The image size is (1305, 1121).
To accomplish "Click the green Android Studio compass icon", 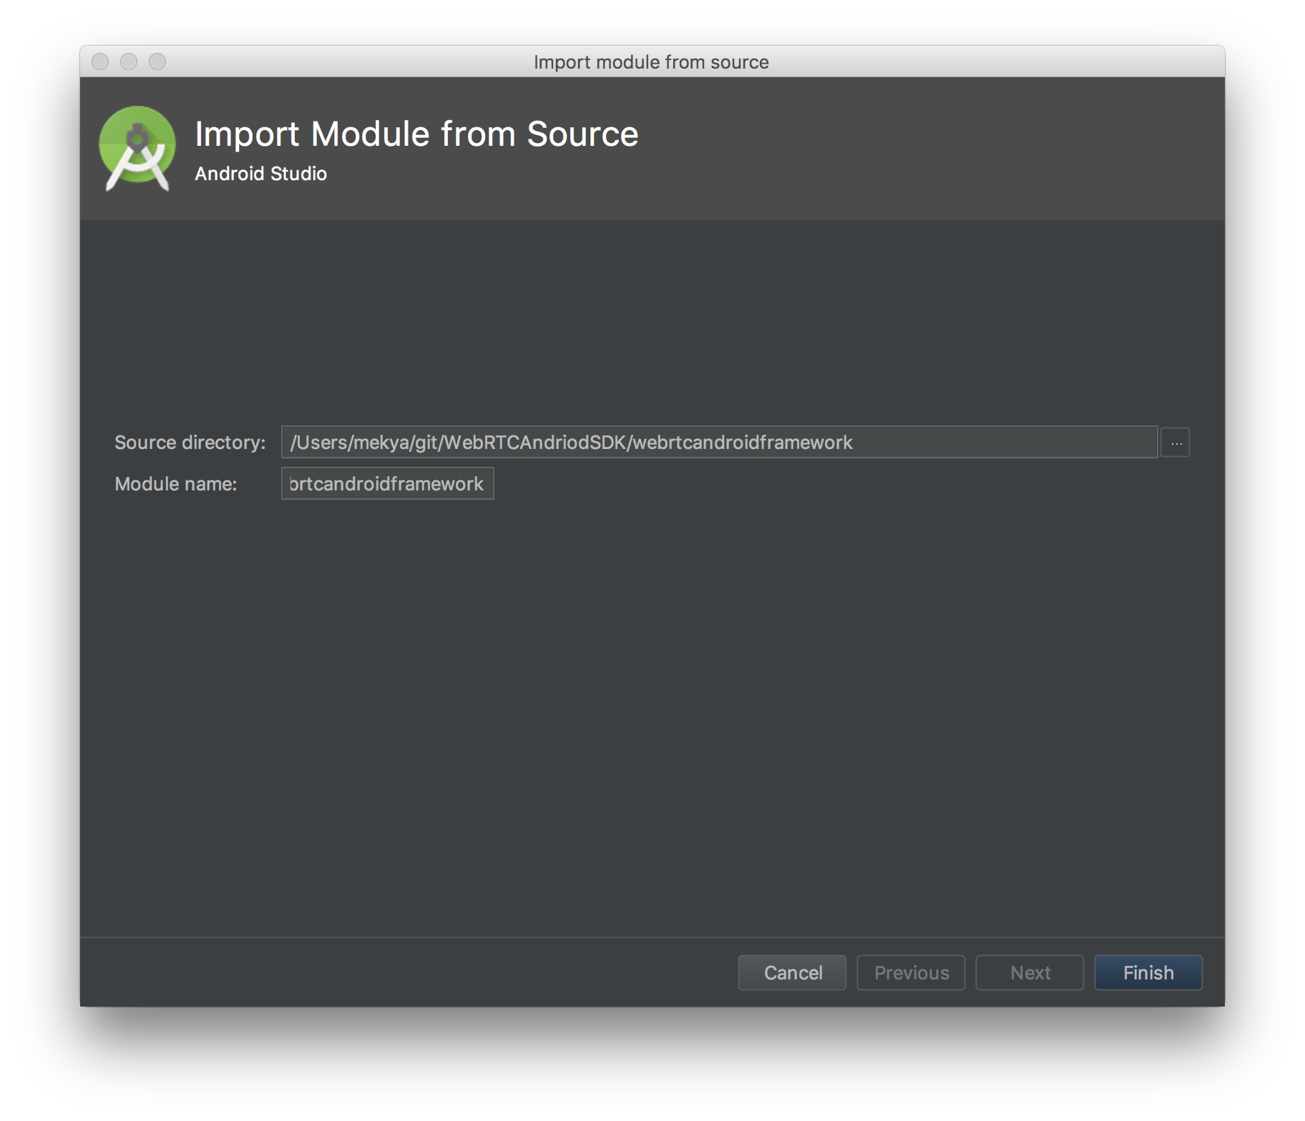I will (x=137, y=147).
